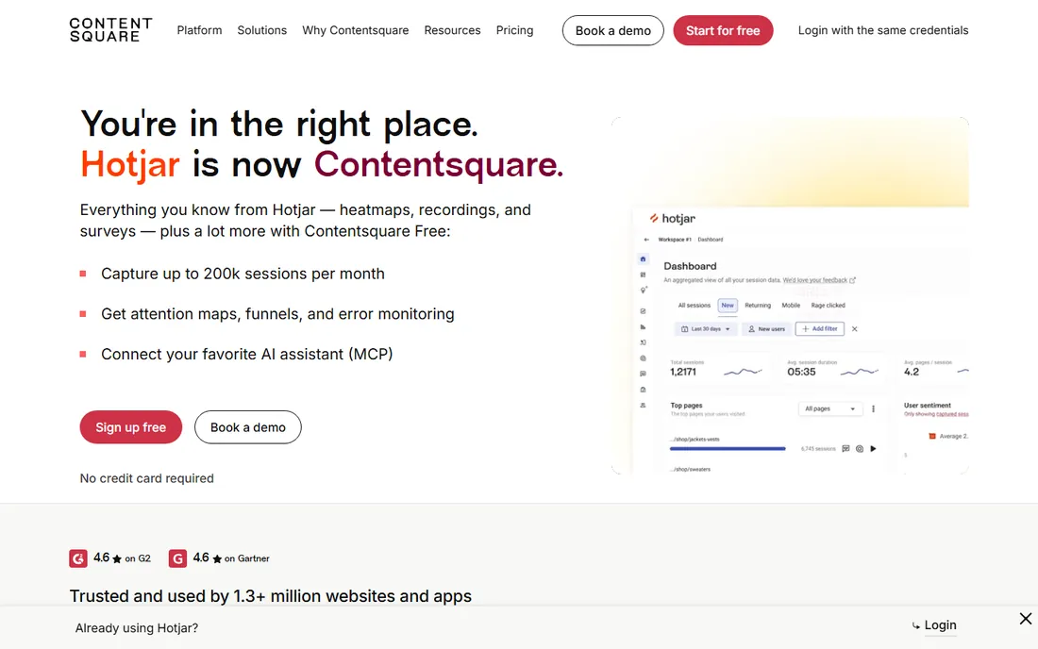Open the Last 30 days dropdown
The image size is (1038, 649).
pyautogui.click(x=706, y=329)
